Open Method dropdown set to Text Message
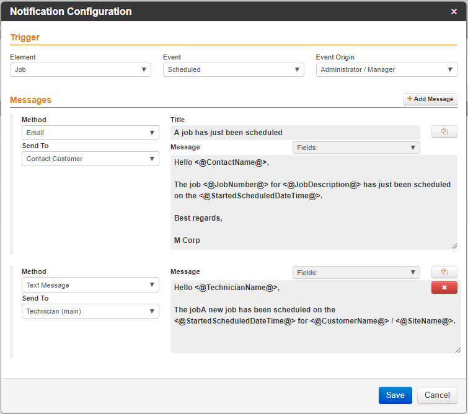This screenshot has height=414, width=468. pyautogui.click(x=91, y=284)
